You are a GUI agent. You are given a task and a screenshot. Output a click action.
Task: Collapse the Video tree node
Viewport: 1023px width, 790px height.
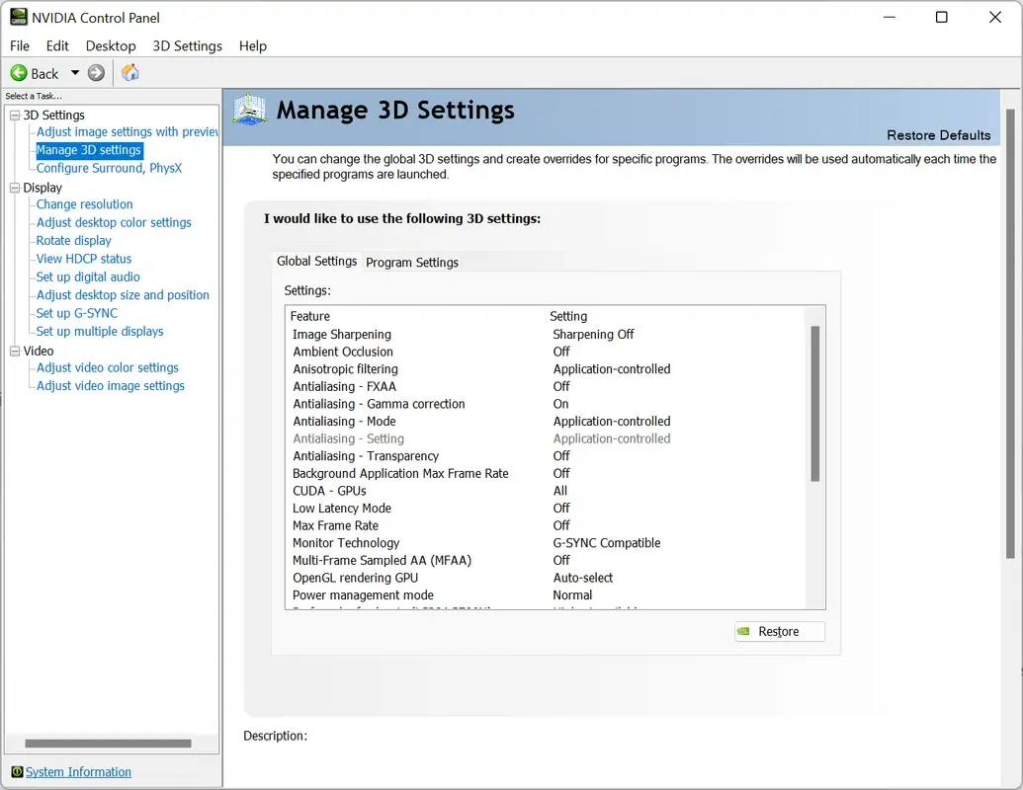tap(13, 351)
